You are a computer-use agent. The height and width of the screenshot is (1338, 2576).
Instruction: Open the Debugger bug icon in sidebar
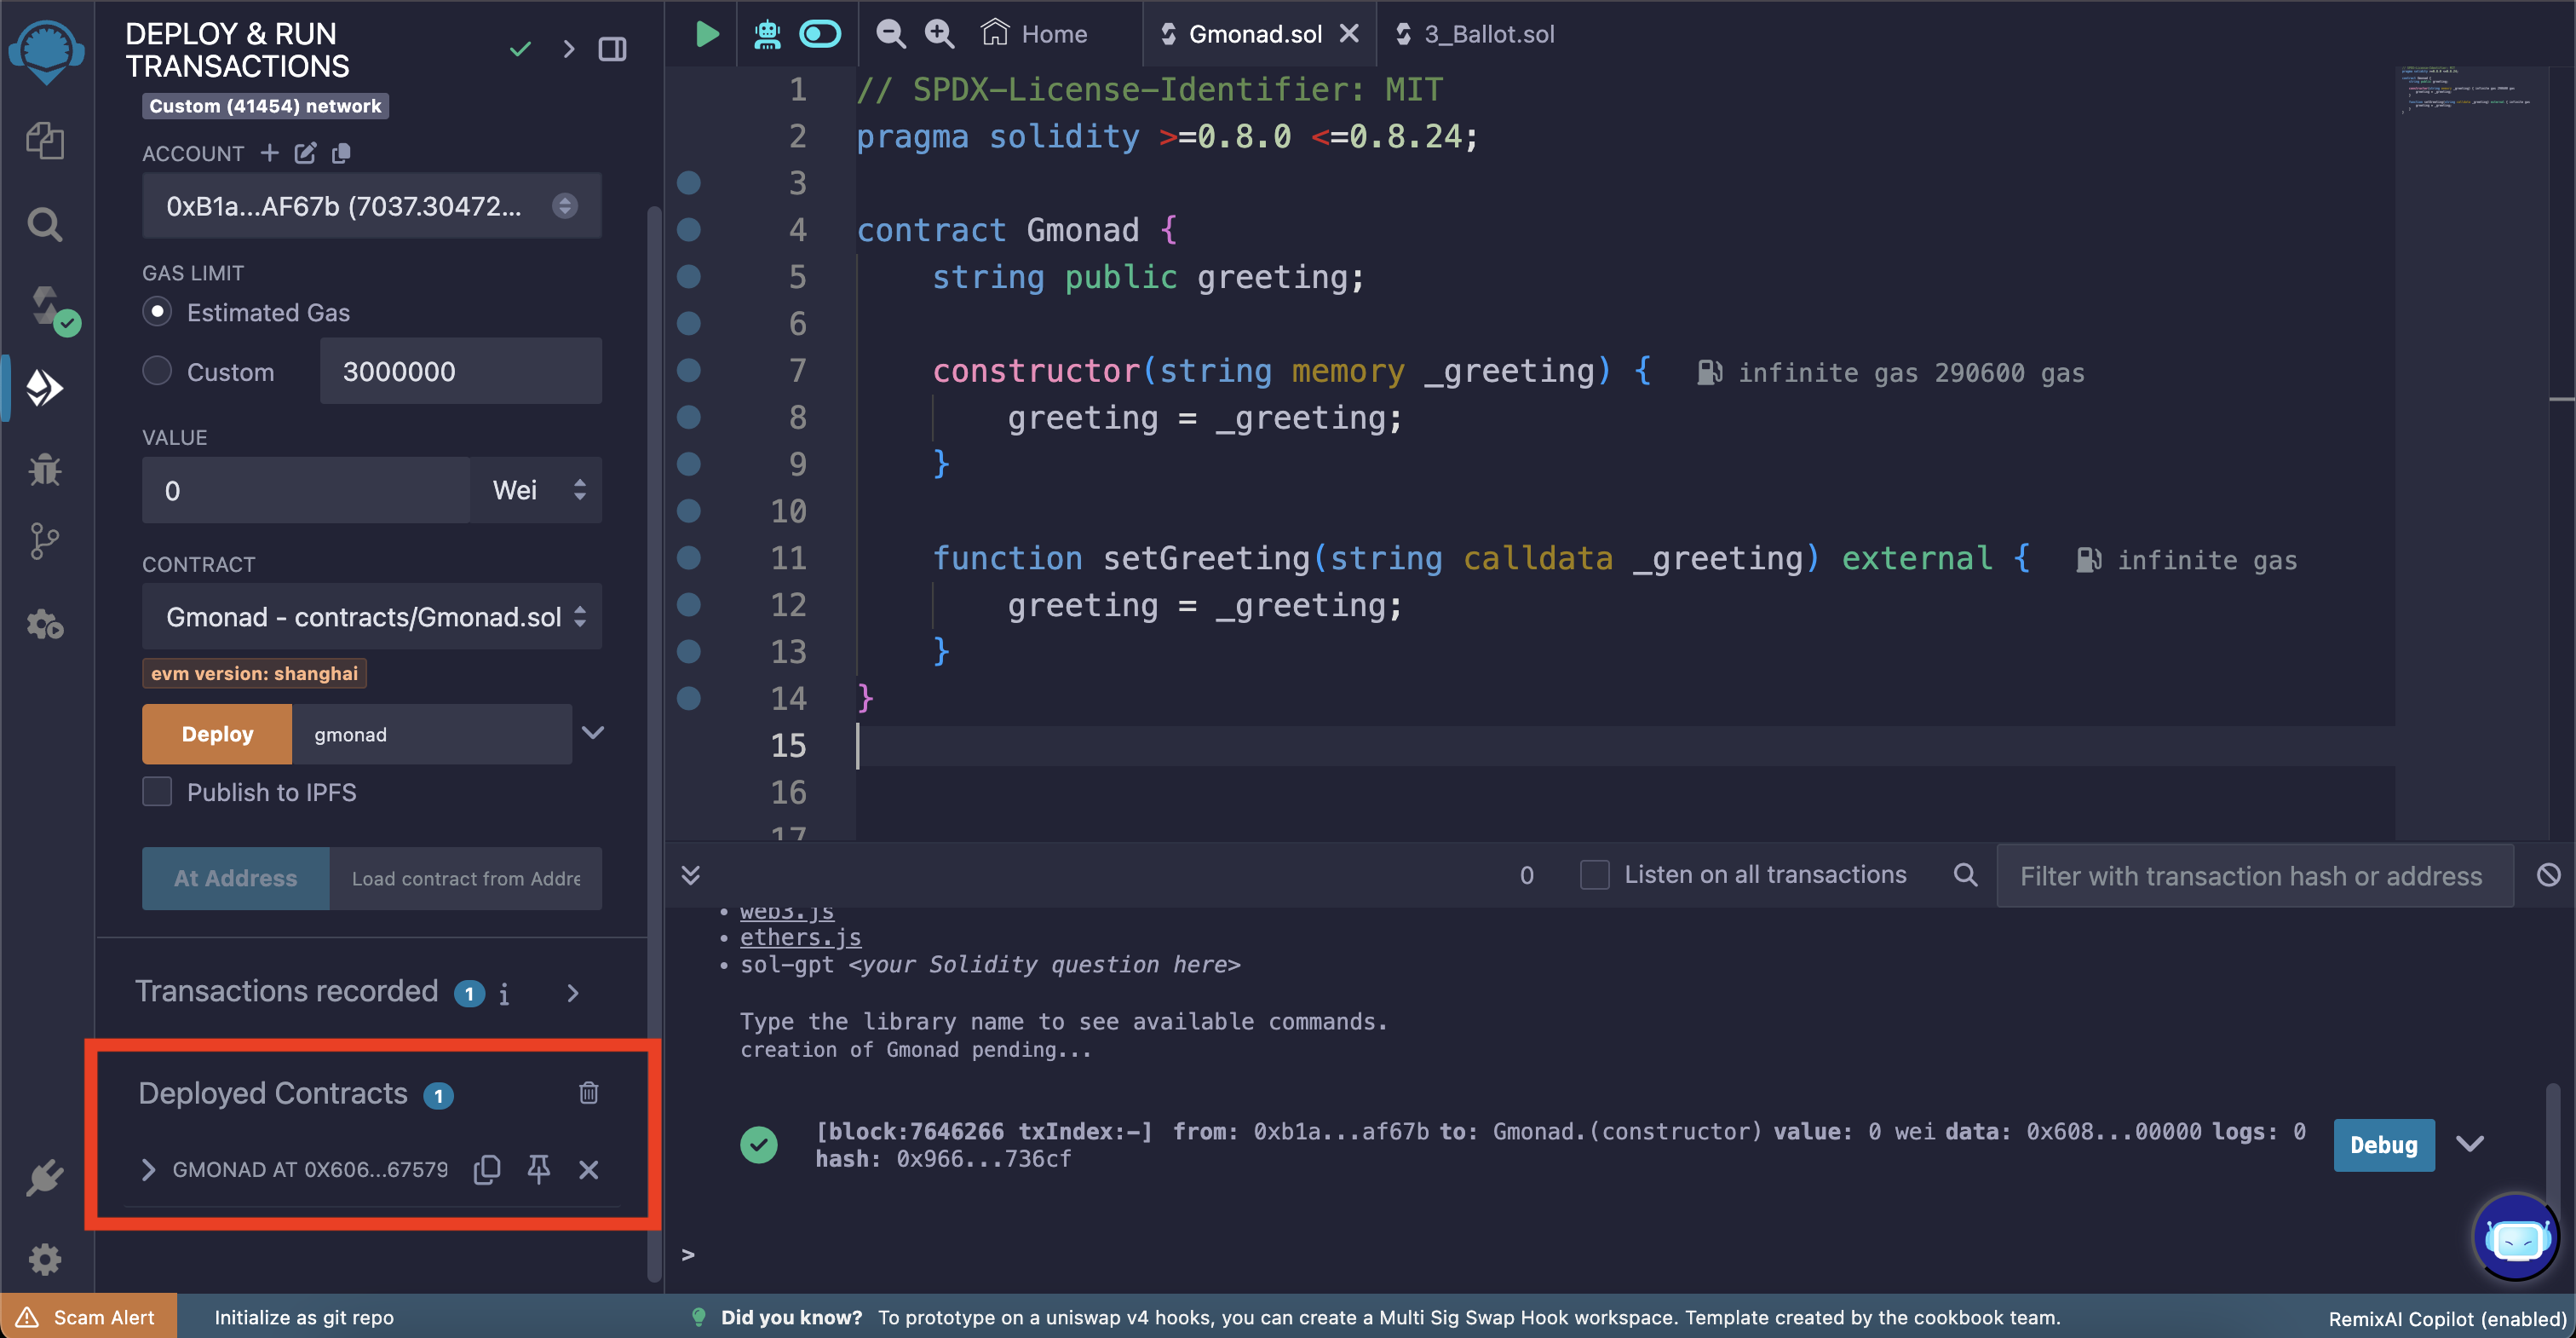click(x=45, y=470)
